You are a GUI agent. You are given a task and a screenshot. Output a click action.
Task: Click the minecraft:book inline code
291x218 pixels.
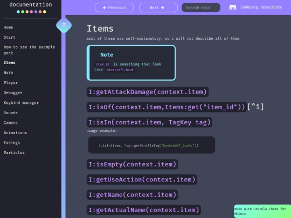point(120,70)
